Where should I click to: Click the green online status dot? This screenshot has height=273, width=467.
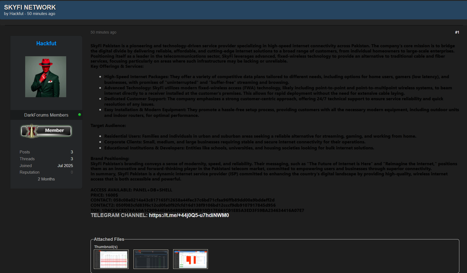point(80,115)
